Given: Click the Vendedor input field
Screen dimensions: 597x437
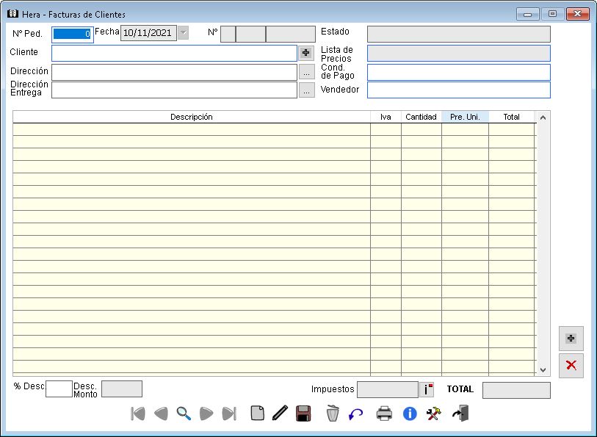Looking at the screenshot, I should 458,90.
